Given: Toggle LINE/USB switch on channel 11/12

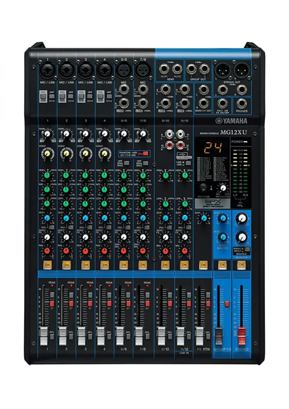Looking at the screenshot, I should tap(188, 163).
